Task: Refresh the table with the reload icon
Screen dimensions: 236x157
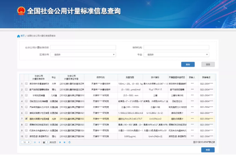Action: (69, 142)
